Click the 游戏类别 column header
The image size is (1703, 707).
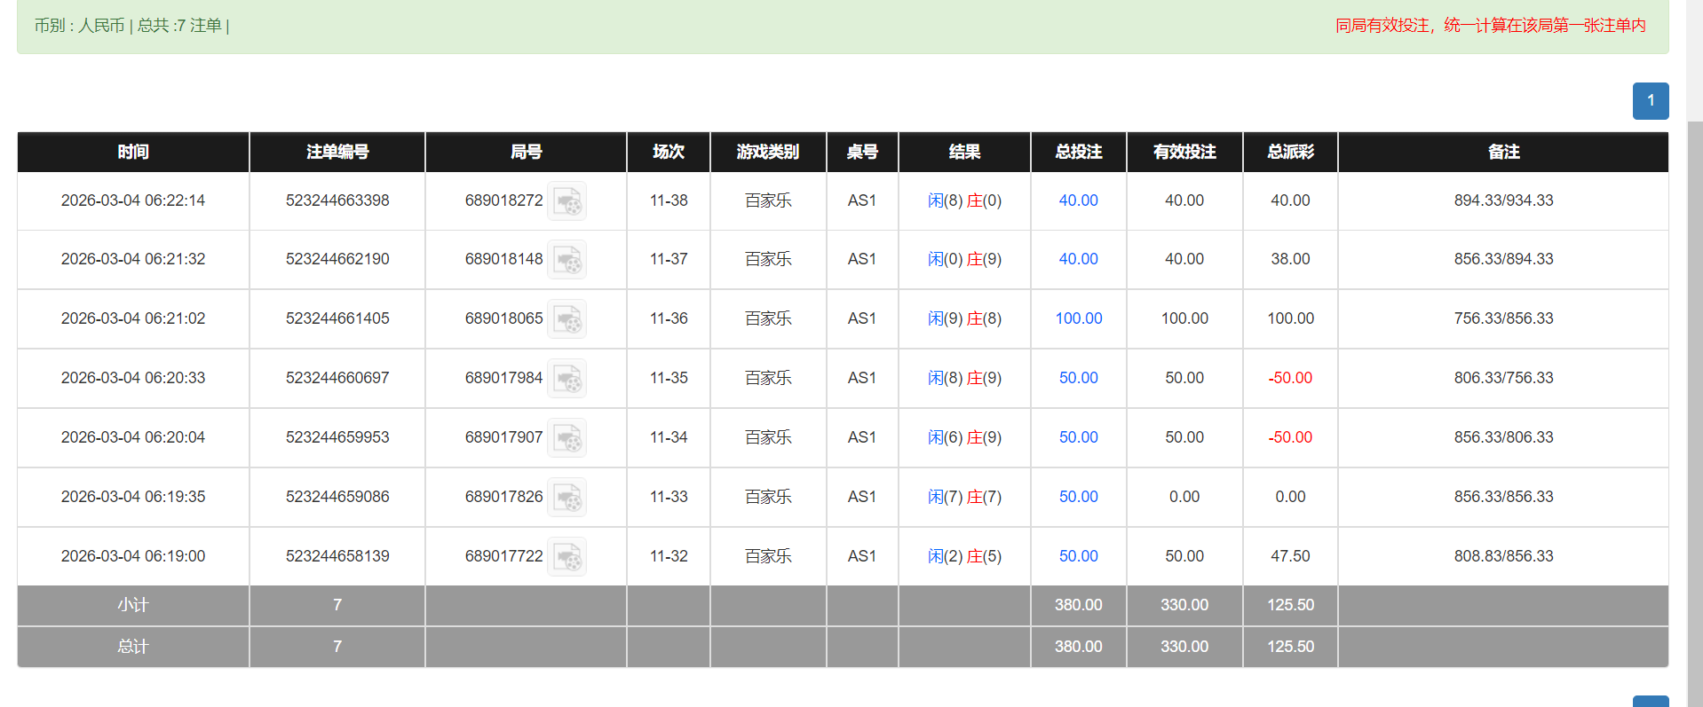coord(768,152)
